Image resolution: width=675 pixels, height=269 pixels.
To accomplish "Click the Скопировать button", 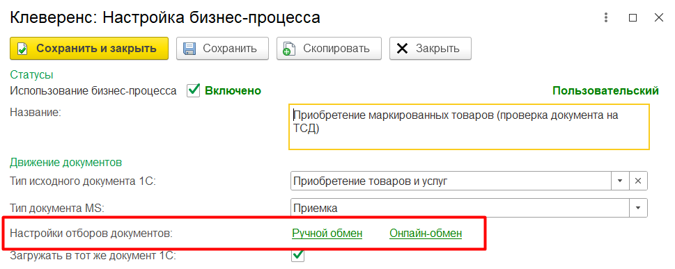I will click(329, 49).
